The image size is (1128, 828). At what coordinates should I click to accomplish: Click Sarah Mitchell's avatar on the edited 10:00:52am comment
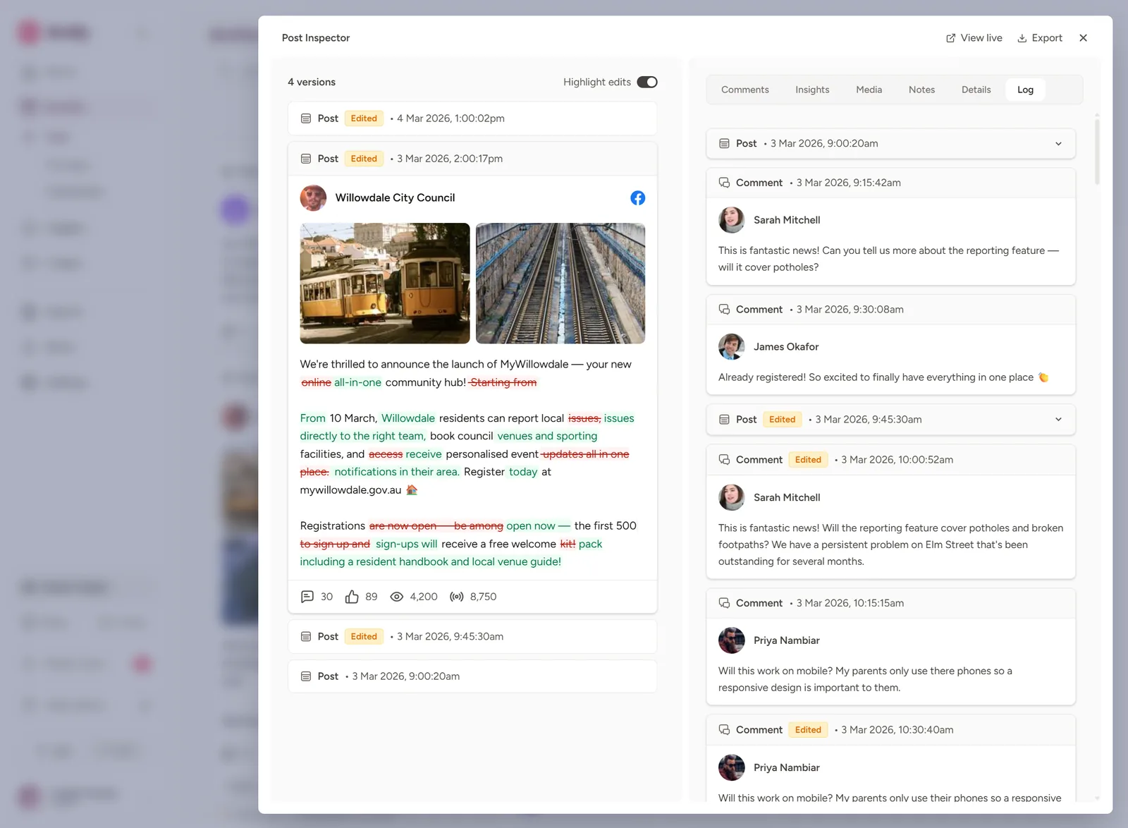732,497
